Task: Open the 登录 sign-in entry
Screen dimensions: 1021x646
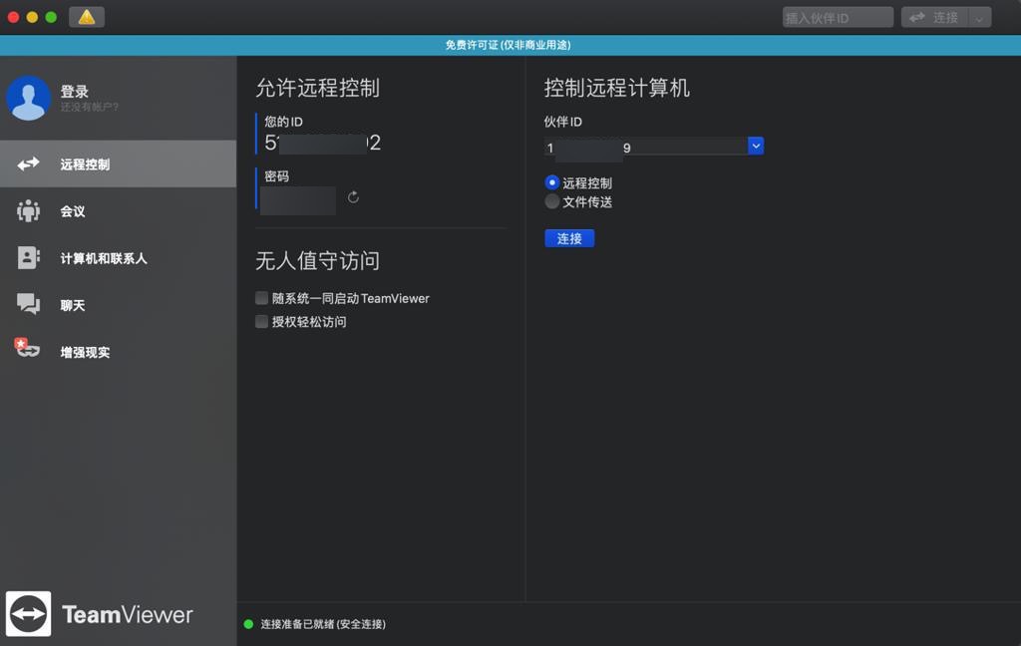Action: [x=74, y=91]
